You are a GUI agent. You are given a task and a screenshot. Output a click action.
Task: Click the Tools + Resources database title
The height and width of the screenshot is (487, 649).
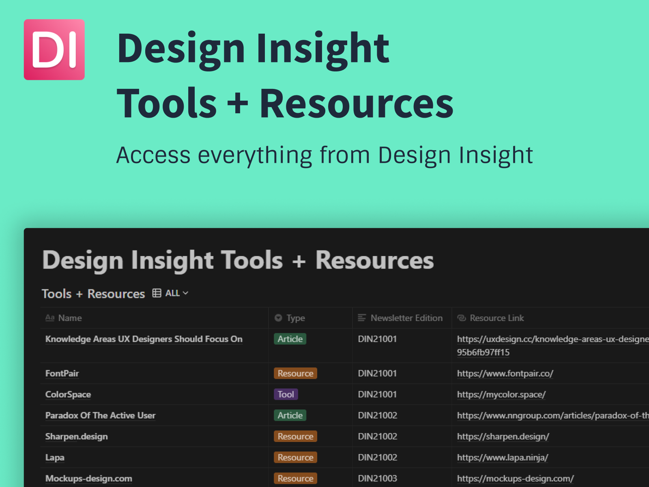pyautogui.click(x=93, y=293)
